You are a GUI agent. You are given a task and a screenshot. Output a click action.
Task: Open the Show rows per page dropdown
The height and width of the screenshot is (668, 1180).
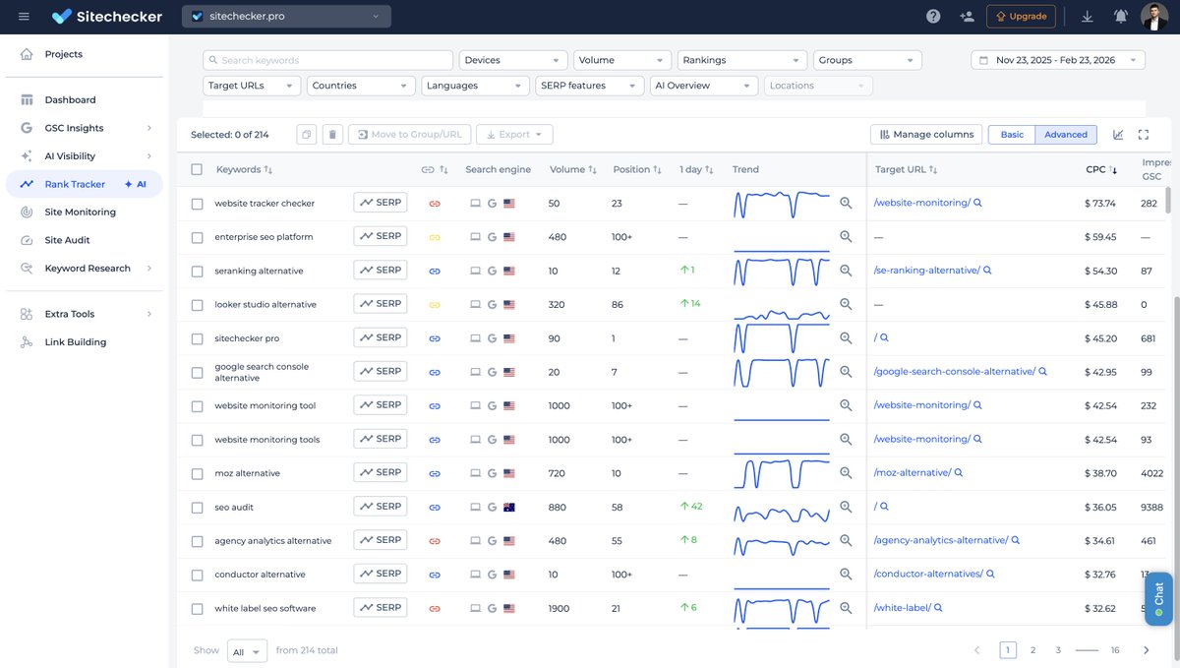coord(247,650)
